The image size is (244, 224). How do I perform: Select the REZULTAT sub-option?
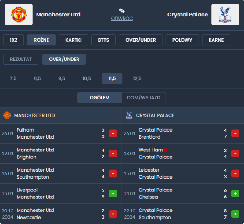coord(21,59)
